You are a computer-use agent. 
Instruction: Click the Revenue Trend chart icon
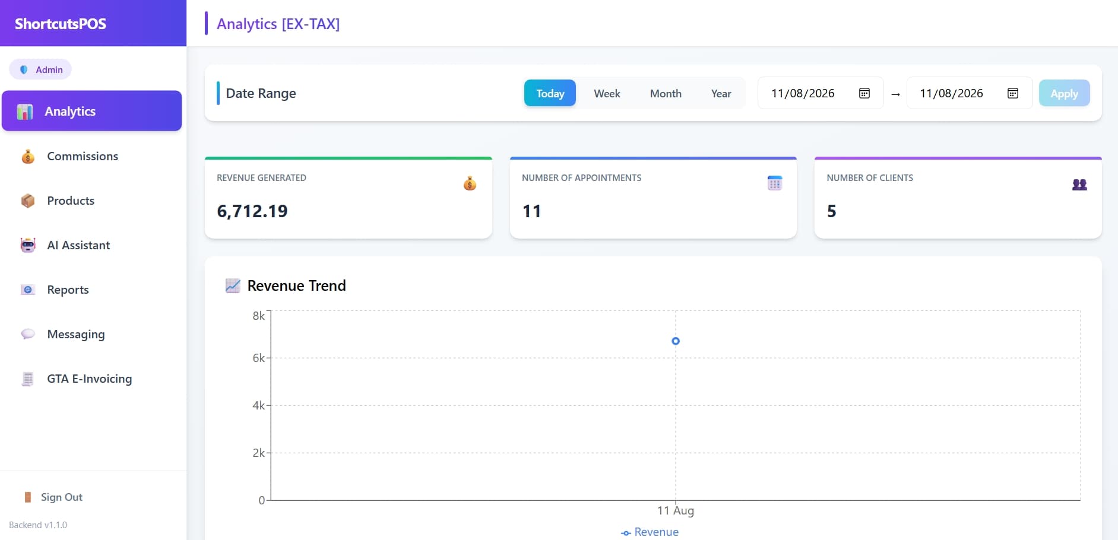click(233, 285)
